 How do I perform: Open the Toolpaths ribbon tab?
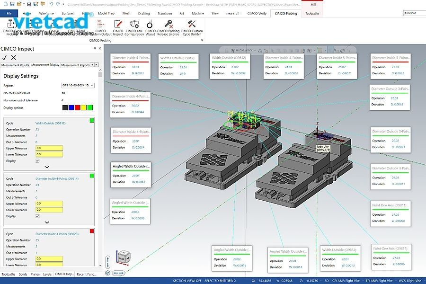pos(312,13)
